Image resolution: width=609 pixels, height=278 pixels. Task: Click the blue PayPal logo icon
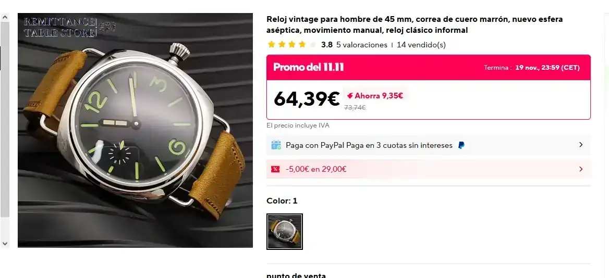[461, 145]
